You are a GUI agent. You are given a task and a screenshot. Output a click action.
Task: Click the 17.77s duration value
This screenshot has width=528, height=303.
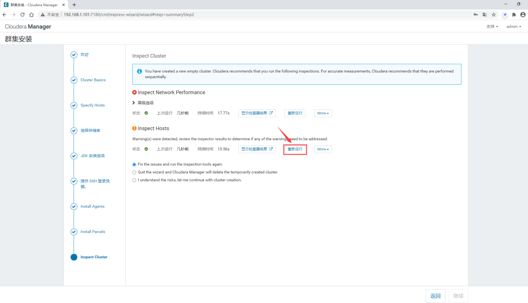pyautogui.click(x=224, y=113)
